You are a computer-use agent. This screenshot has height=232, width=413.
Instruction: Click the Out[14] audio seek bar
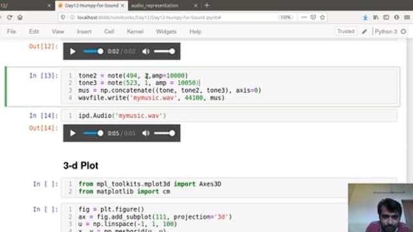[93, 133]
